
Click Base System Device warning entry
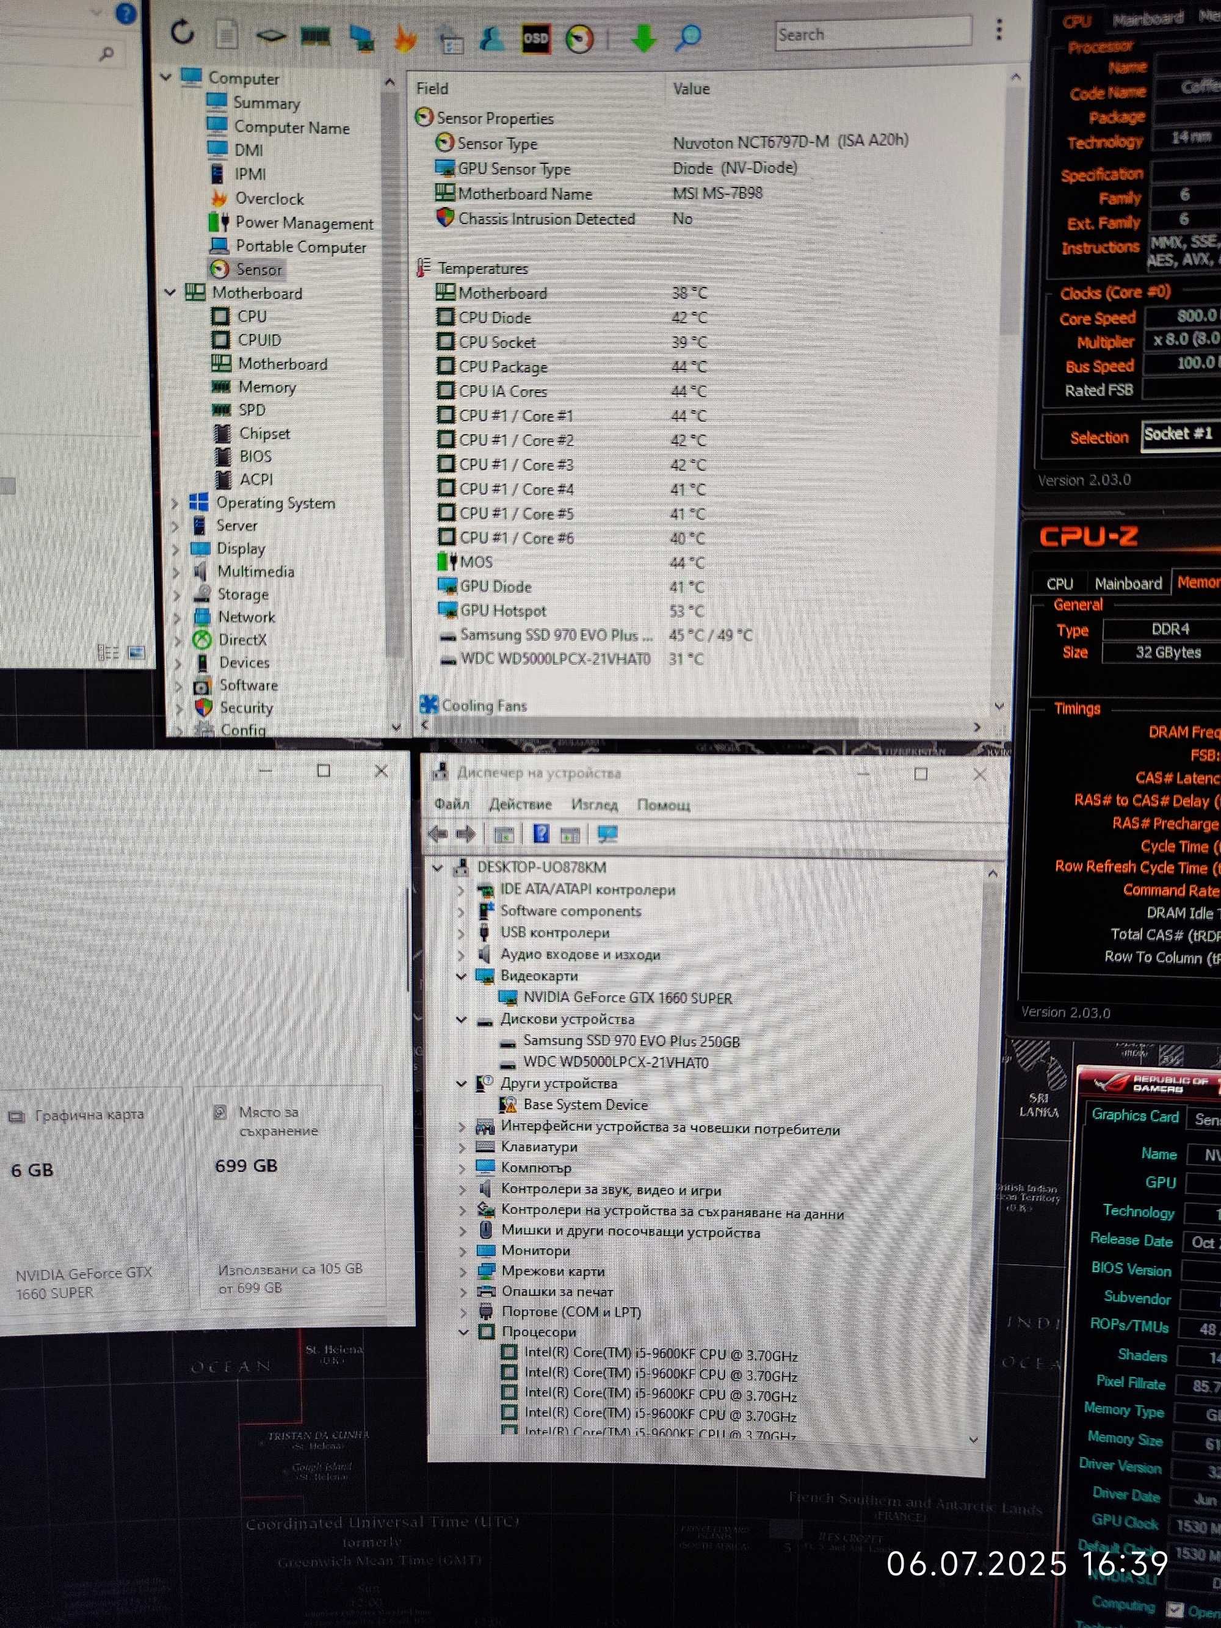tap(585, 1105)
